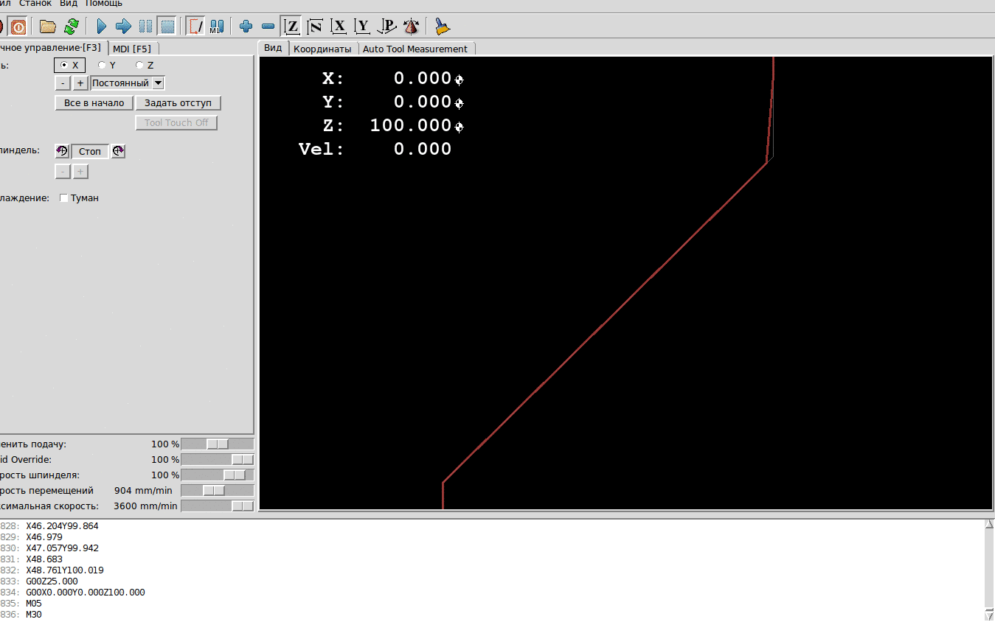995x622 pixels.
Task: Execute next line with step icon
Action: (x=123, y=27)
